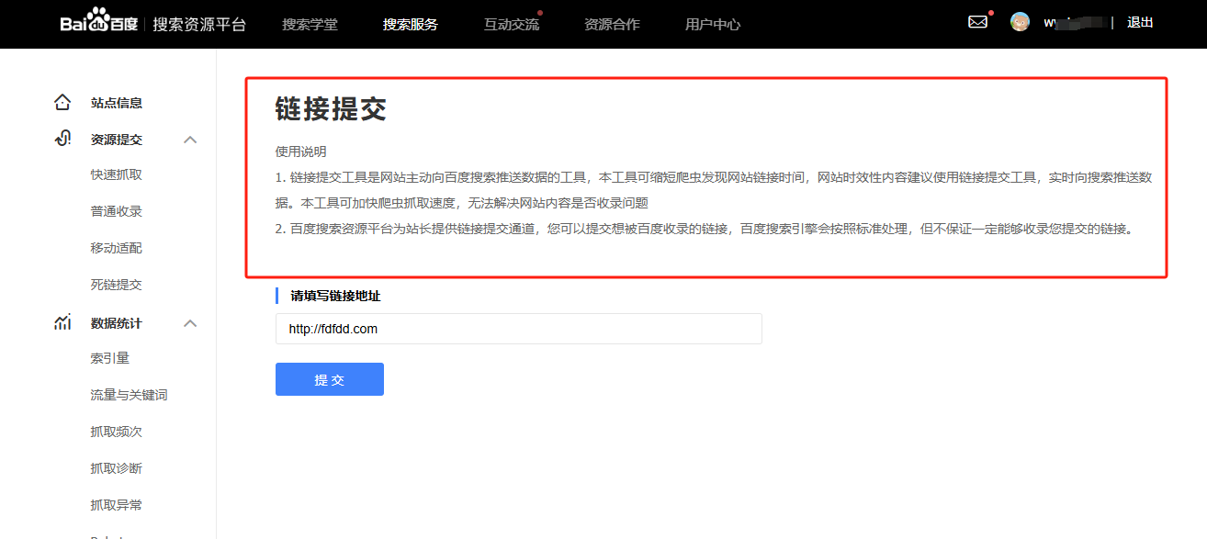The height and width of the screenshot is (539, 1207).
Task: Click the 链接提交 page heading
Action: pos(332,109)
